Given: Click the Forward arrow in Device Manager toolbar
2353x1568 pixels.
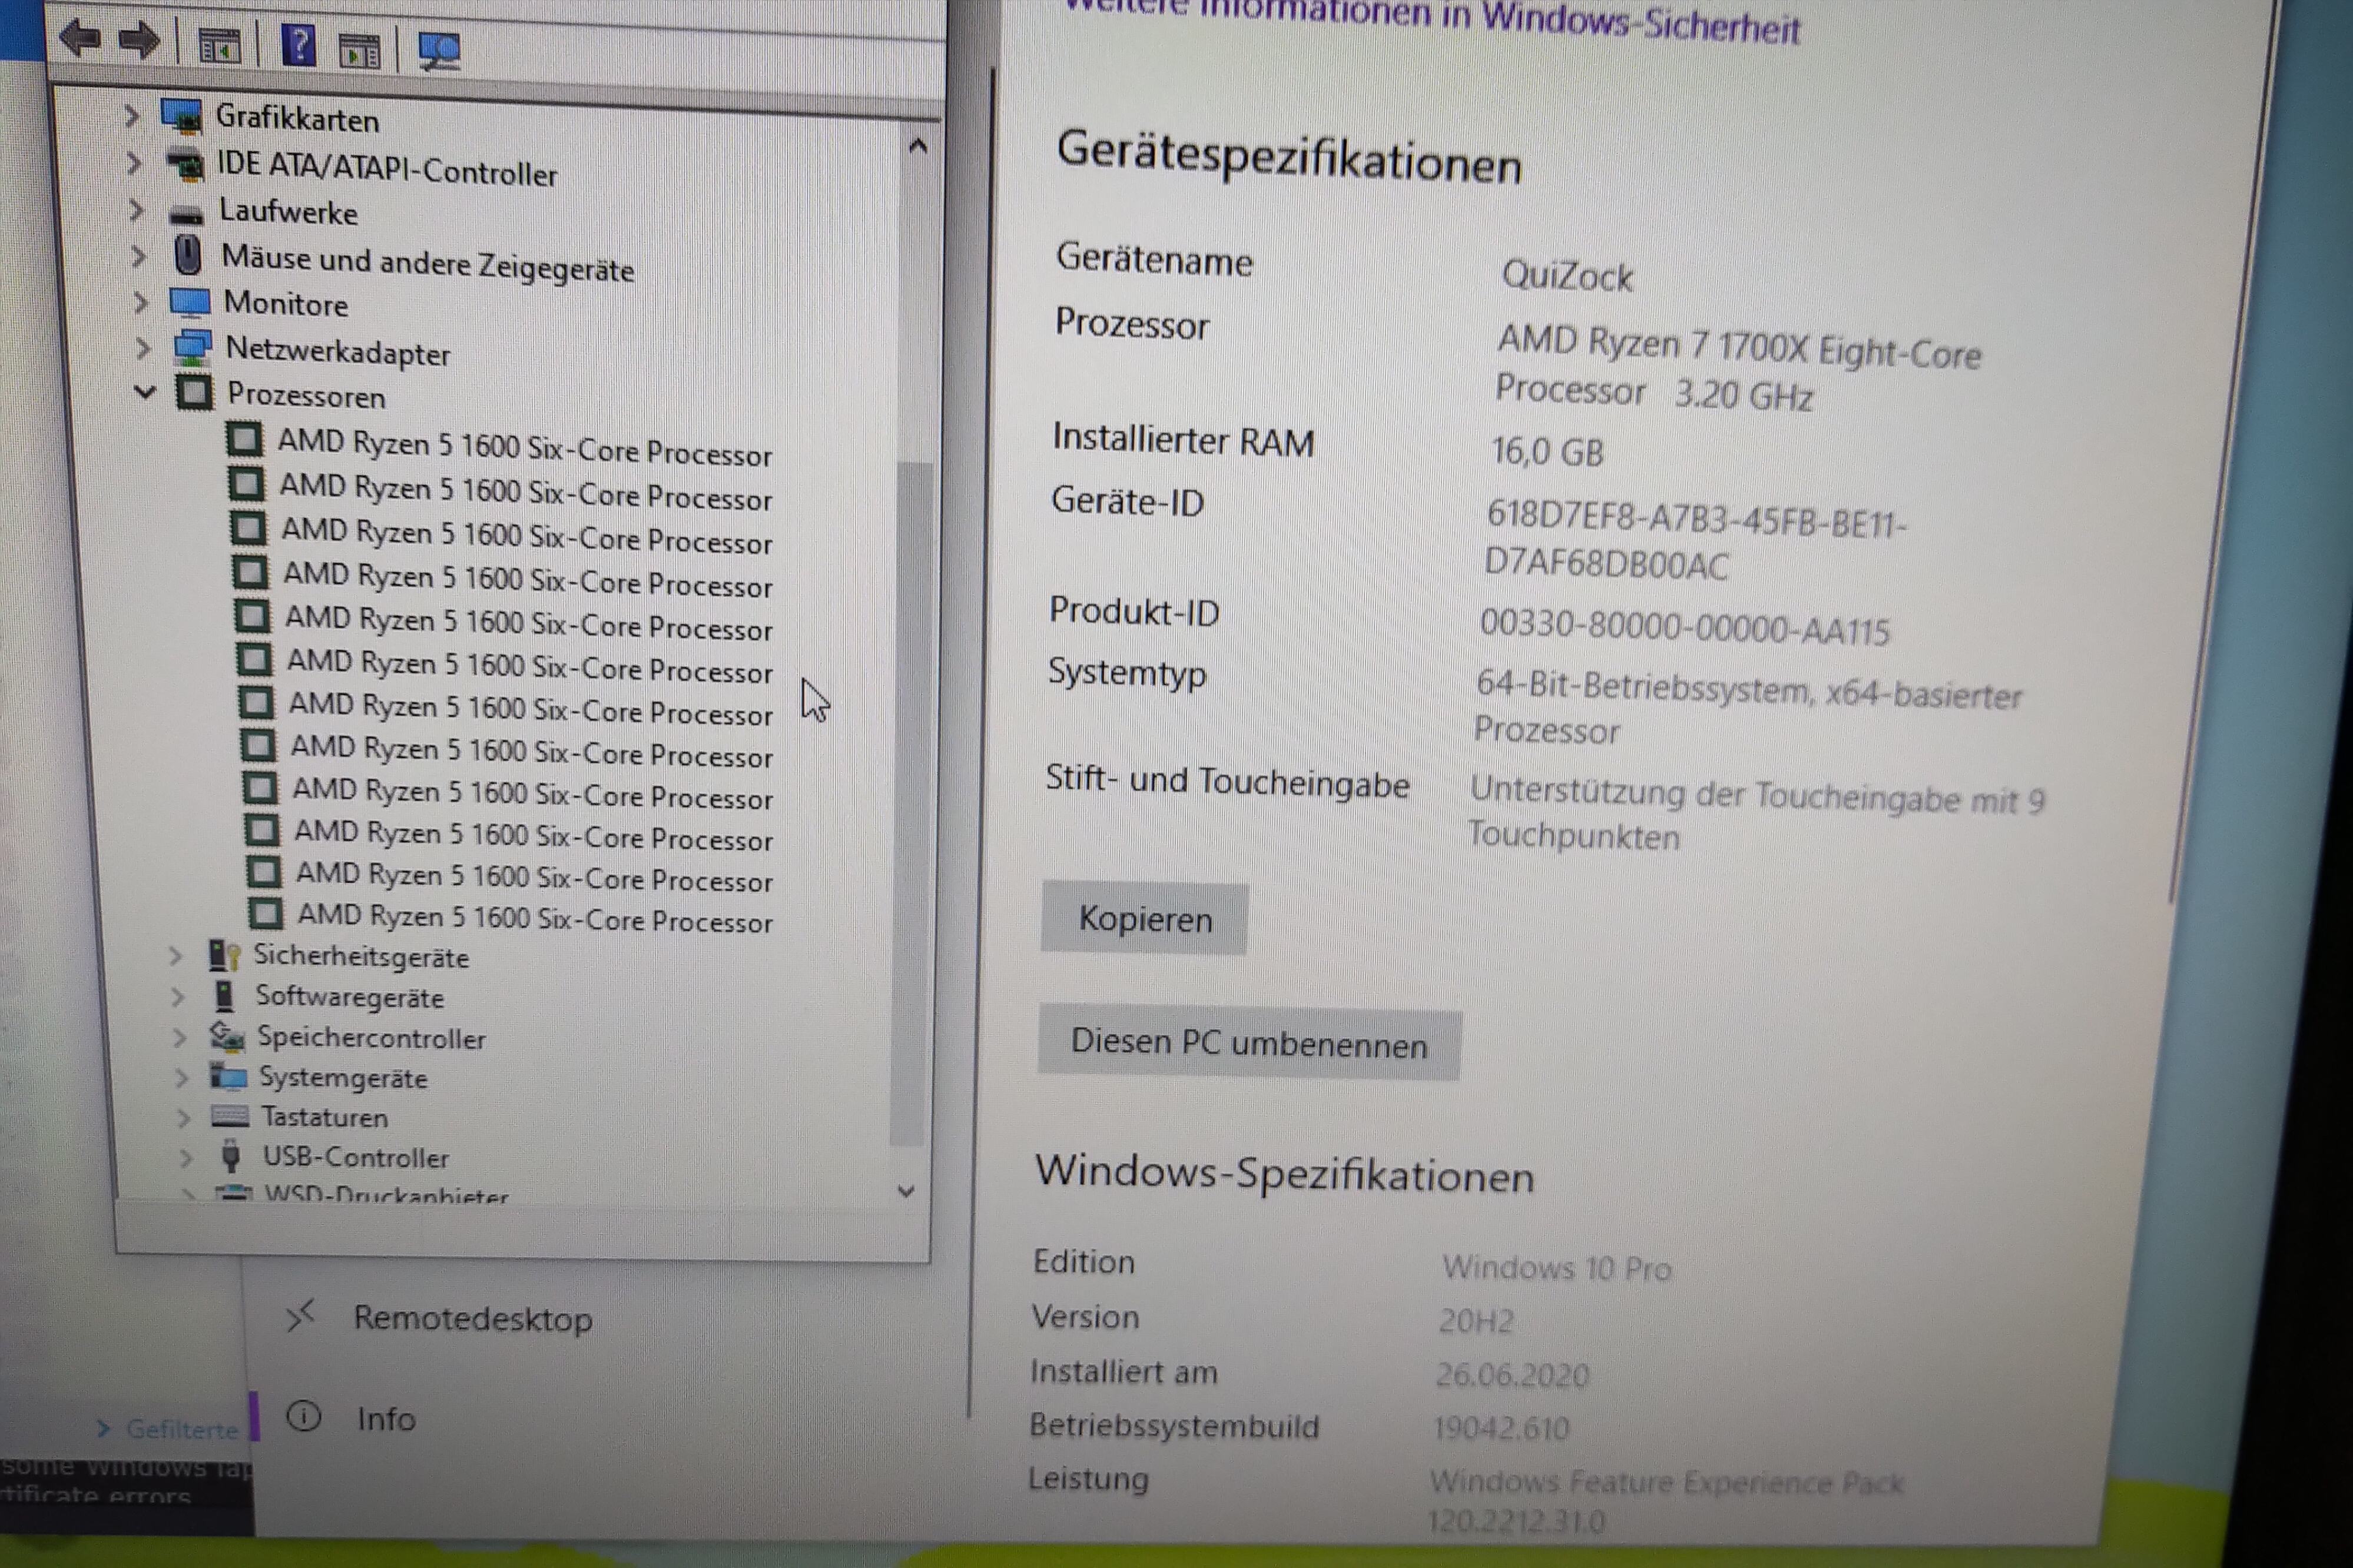Looking at the screenshot, I should (139, 41).
